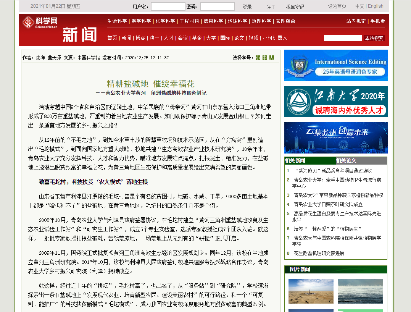Switch to the 相关论文 tab
Image resolution: width=411 pixels, height=312 pixels.
point(347,160)
